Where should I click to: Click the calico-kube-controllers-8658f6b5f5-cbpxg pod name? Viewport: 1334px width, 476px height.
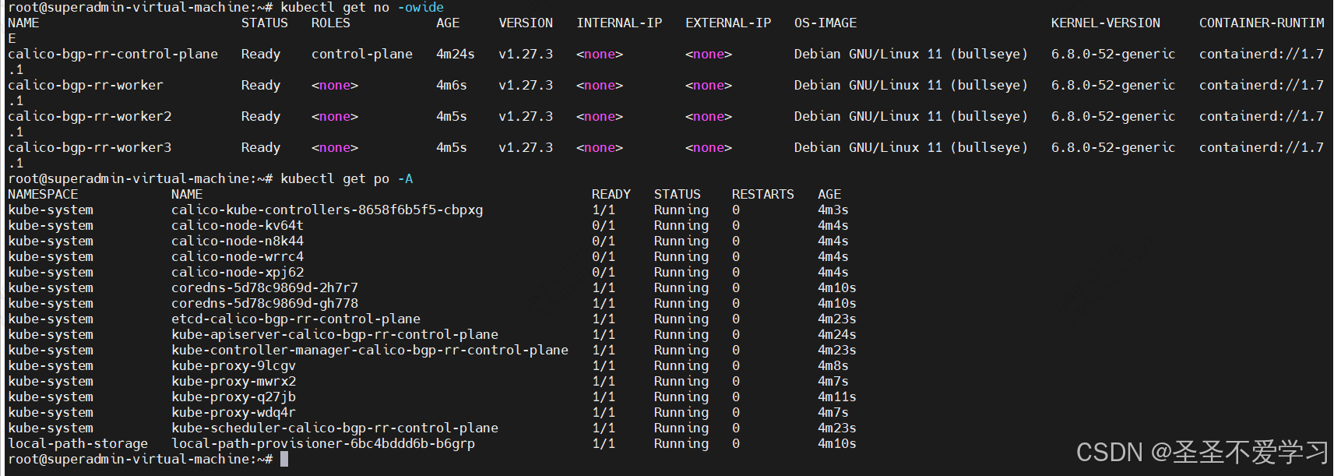click(327, 210)
